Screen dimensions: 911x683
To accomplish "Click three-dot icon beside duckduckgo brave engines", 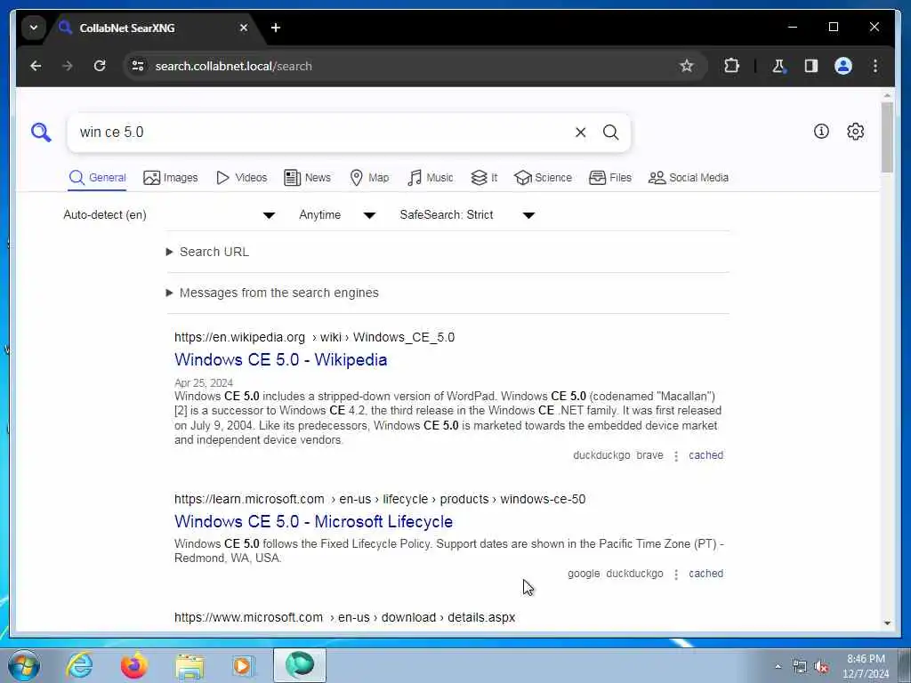I will [x=676, y=456].
